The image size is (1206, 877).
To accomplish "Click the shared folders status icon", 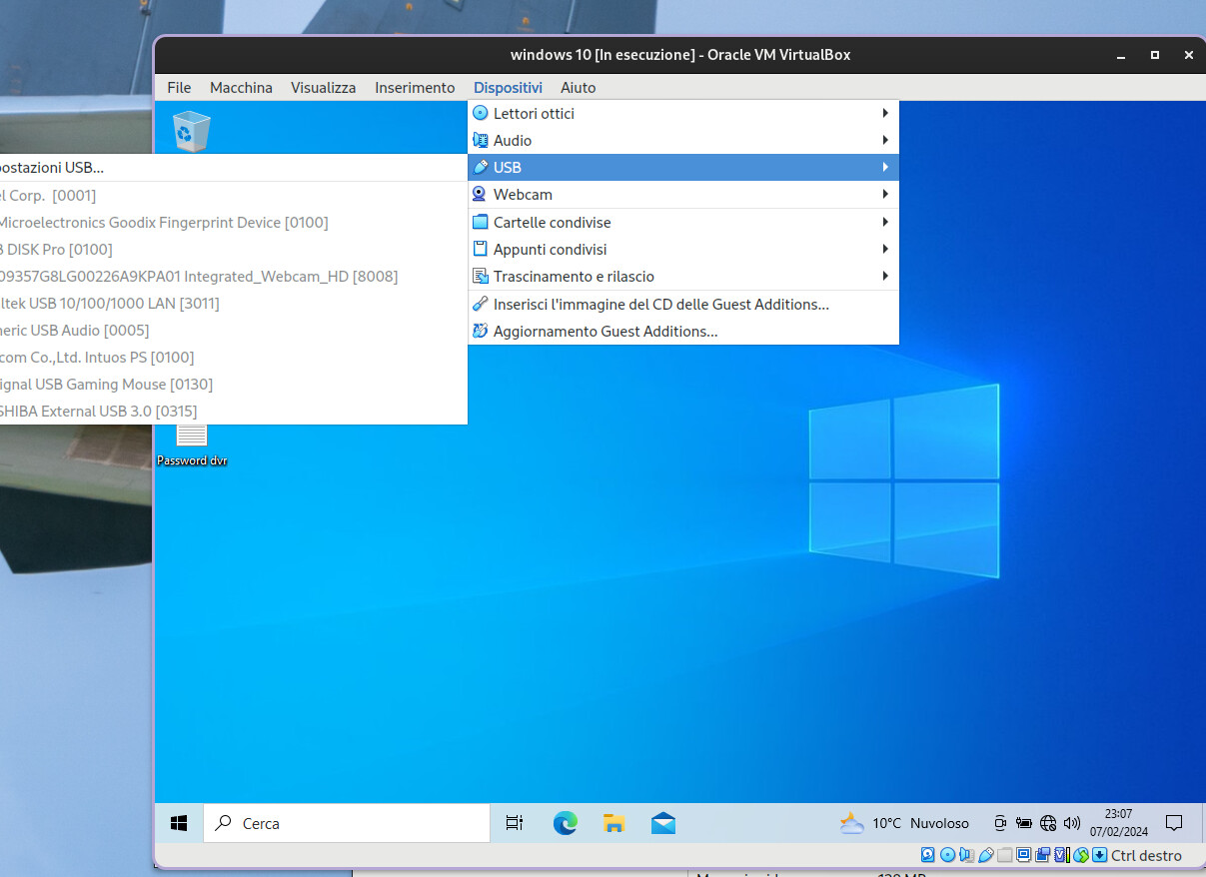I will point(1004,855).
